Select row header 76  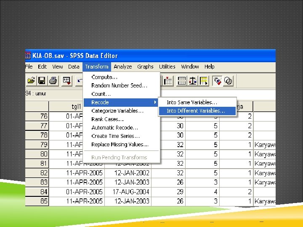tap(37, 116)
